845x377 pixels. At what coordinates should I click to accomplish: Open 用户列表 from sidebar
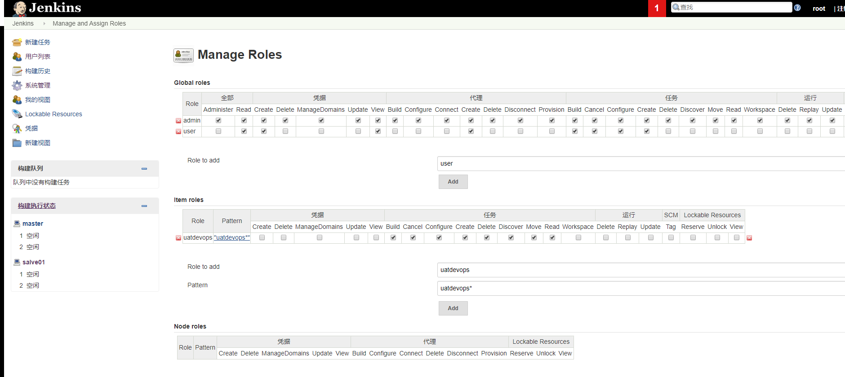38,57
